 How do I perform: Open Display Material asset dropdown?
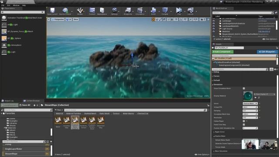[x=265, y=94]
